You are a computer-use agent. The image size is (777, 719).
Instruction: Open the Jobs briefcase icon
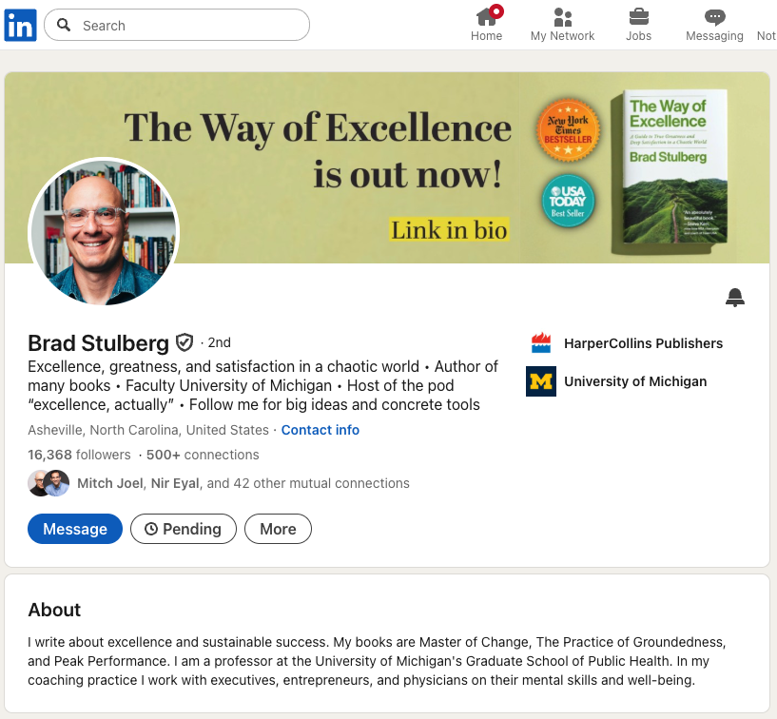pos(638,17)
